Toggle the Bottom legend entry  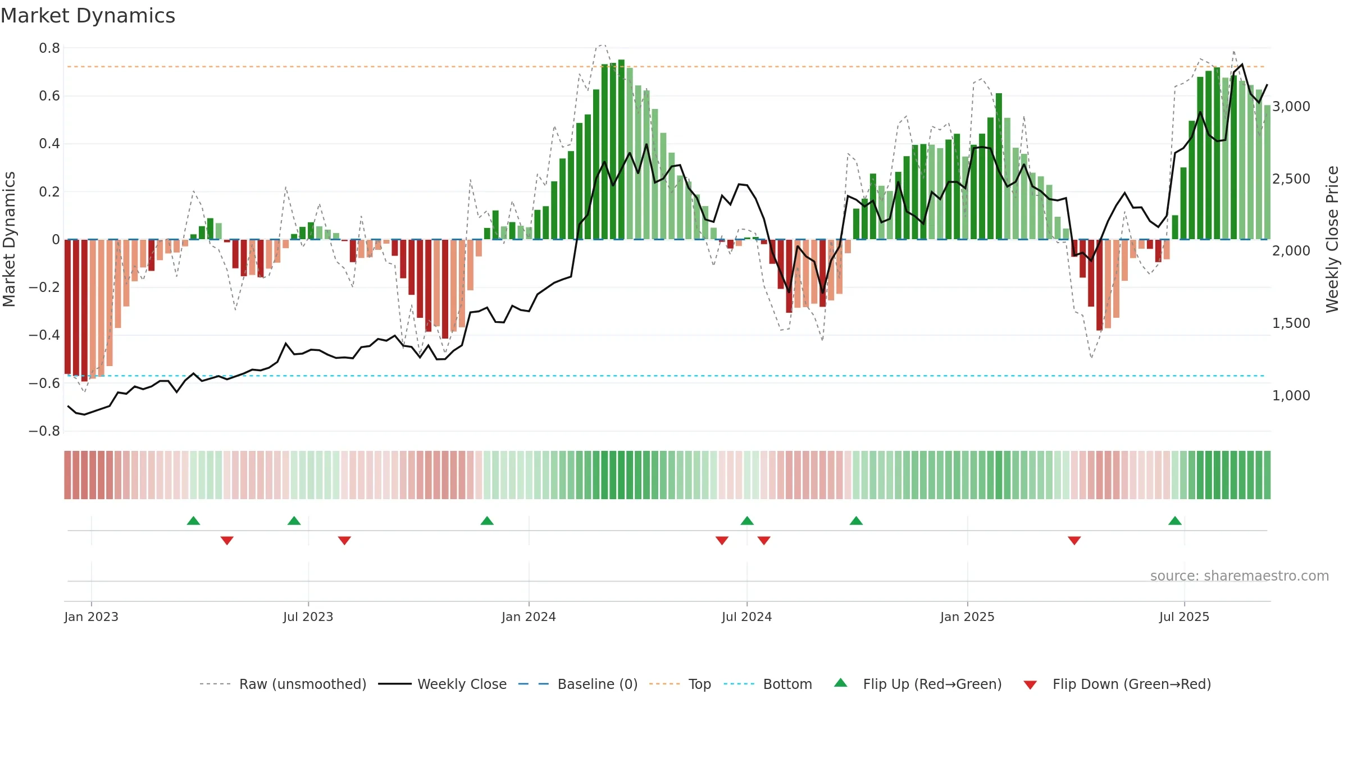tap(768, 684)
